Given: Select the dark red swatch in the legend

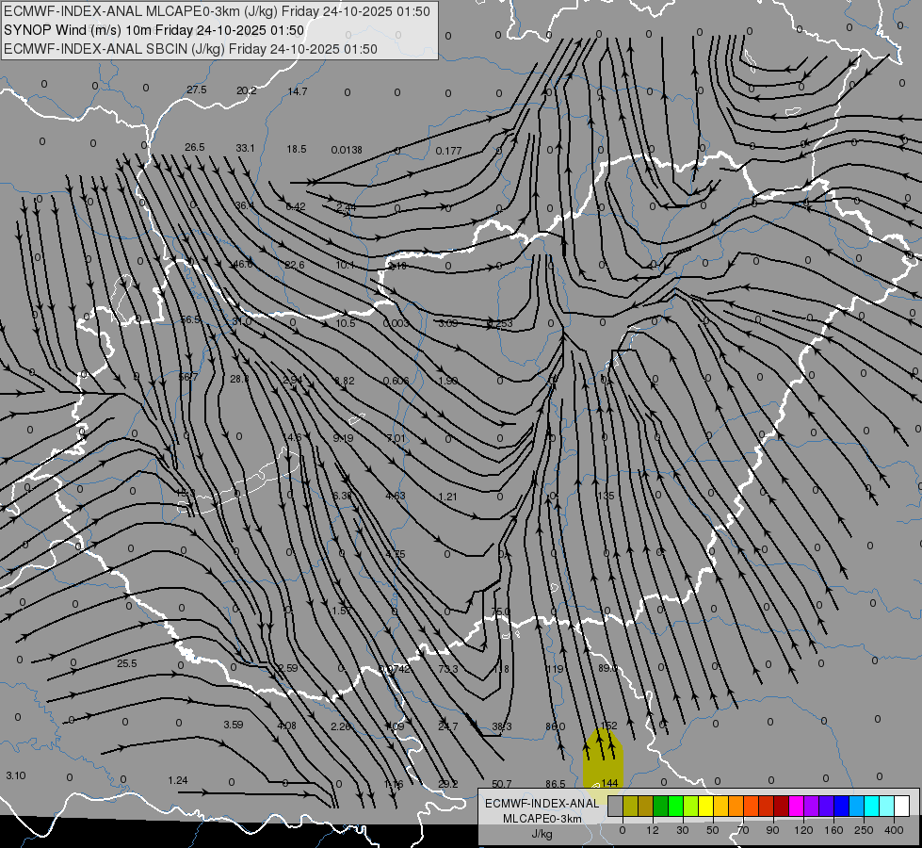Looking at the screenshot, I should [x=781, y=806].
